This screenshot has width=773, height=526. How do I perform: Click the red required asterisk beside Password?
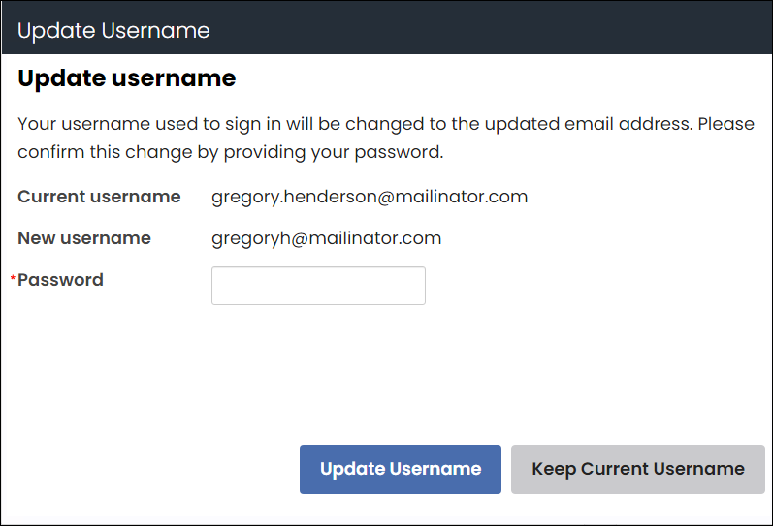[13, 280]
